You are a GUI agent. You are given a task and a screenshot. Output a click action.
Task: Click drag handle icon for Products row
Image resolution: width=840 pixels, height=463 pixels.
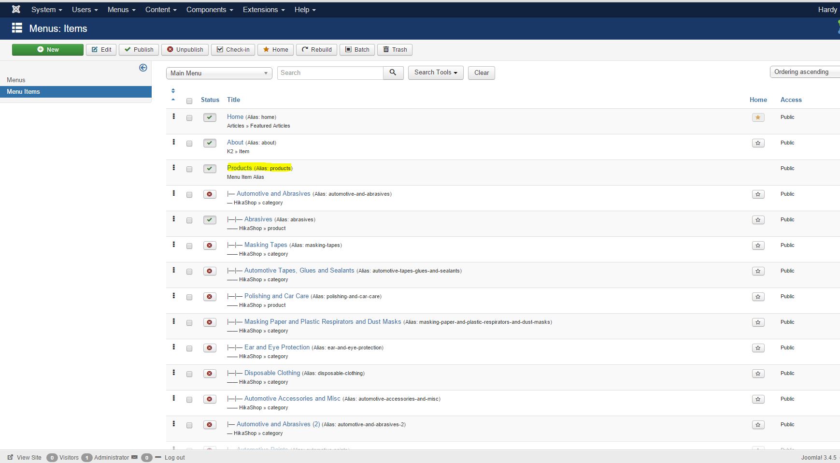click(x=174, y=167)
